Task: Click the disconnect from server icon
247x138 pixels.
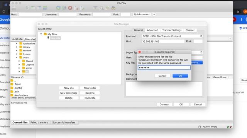Action: click(x=76, y=8)
